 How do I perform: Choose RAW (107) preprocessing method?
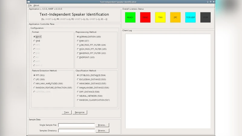(78, 41)
